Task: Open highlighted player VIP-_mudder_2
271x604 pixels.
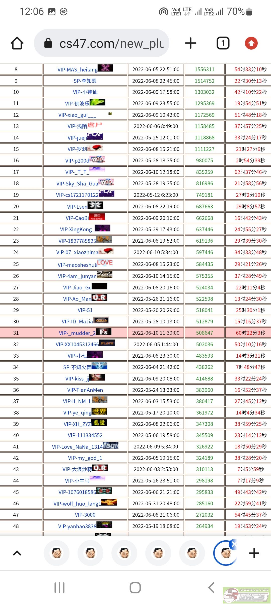Action: 77,333
